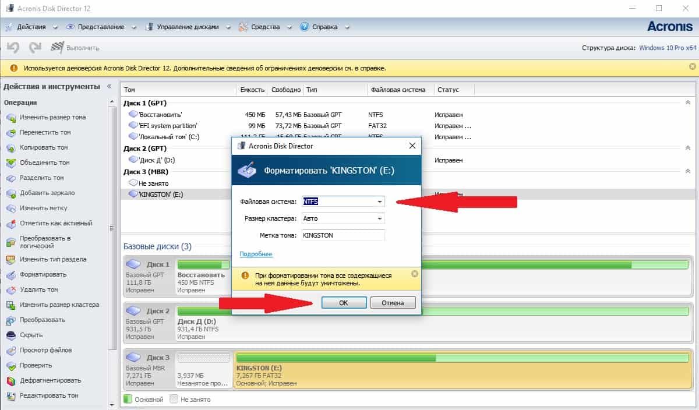Collapse the Диск 1 (GPT) group
Image resolution: width=699 pixels, height=410 pixels.
pyautogui.click(x=688, y=102)
